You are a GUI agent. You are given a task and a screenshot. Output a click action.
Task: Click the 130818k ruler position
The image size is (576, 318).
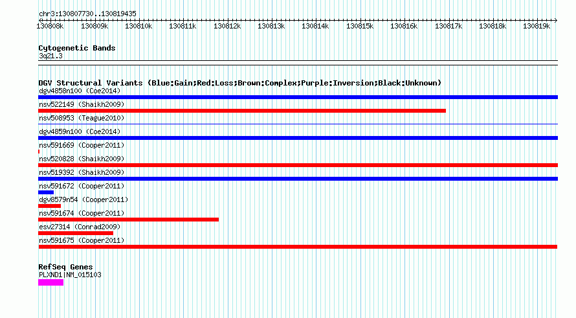click(x=493, y=26)
